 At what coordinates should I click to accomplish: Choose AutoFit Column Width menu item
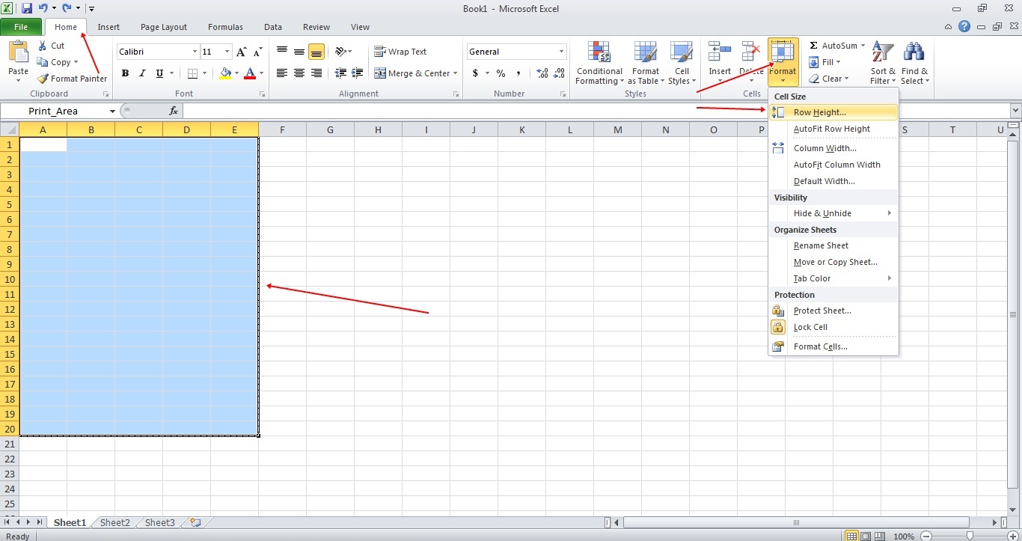point(833,165)
